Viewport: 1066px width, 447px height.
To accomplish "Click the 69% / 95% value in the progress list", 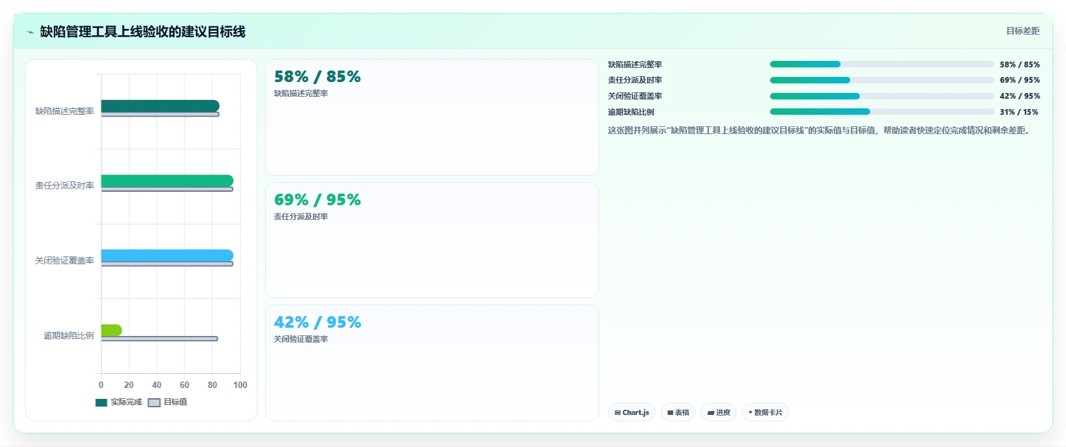I will tap(1020, 80).
